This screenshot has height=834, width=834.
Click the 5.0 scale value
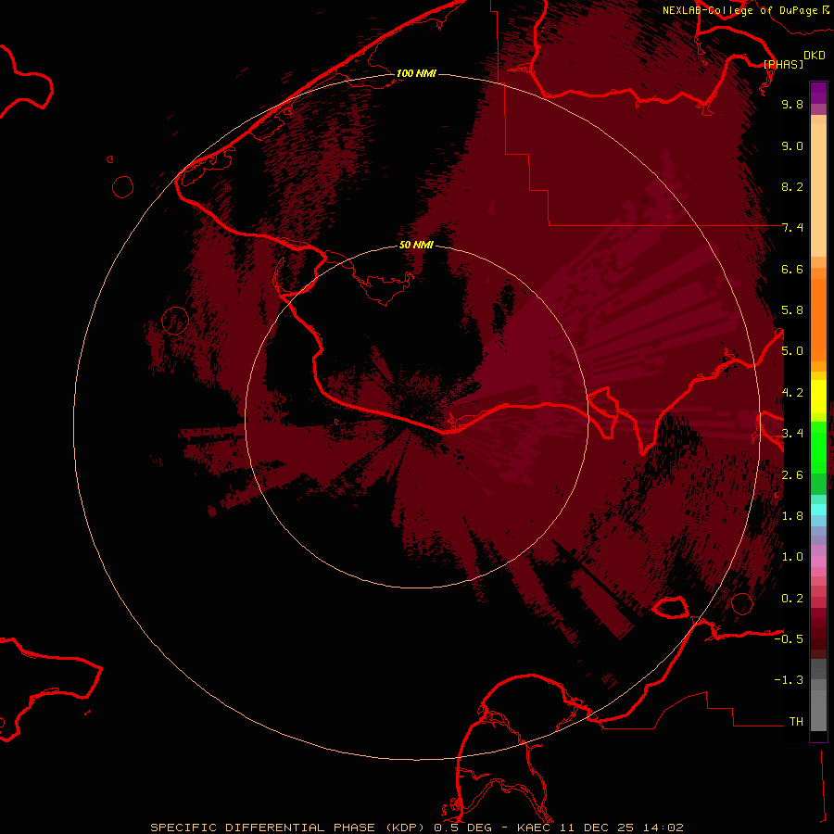pyautogui.click(x=792, y=351)
